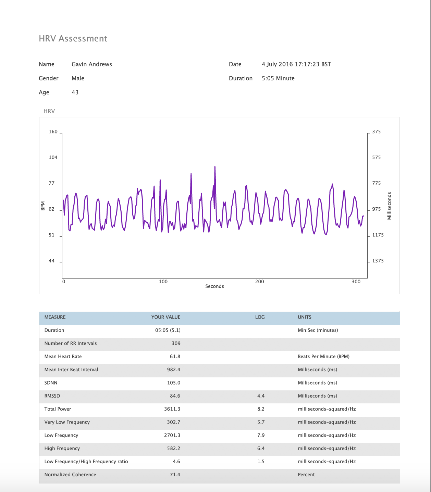
Task: Click the YOUR VALUE column header
Action: click(165, 317)
